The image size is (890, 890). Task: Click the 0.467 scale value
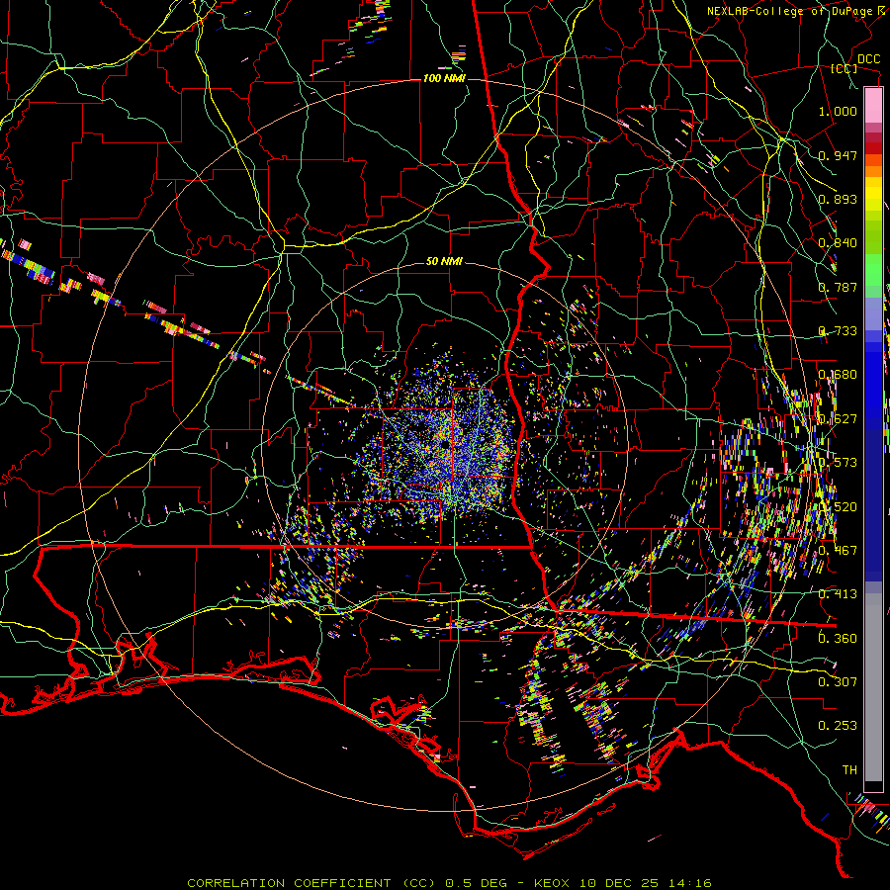click(838, 550)
